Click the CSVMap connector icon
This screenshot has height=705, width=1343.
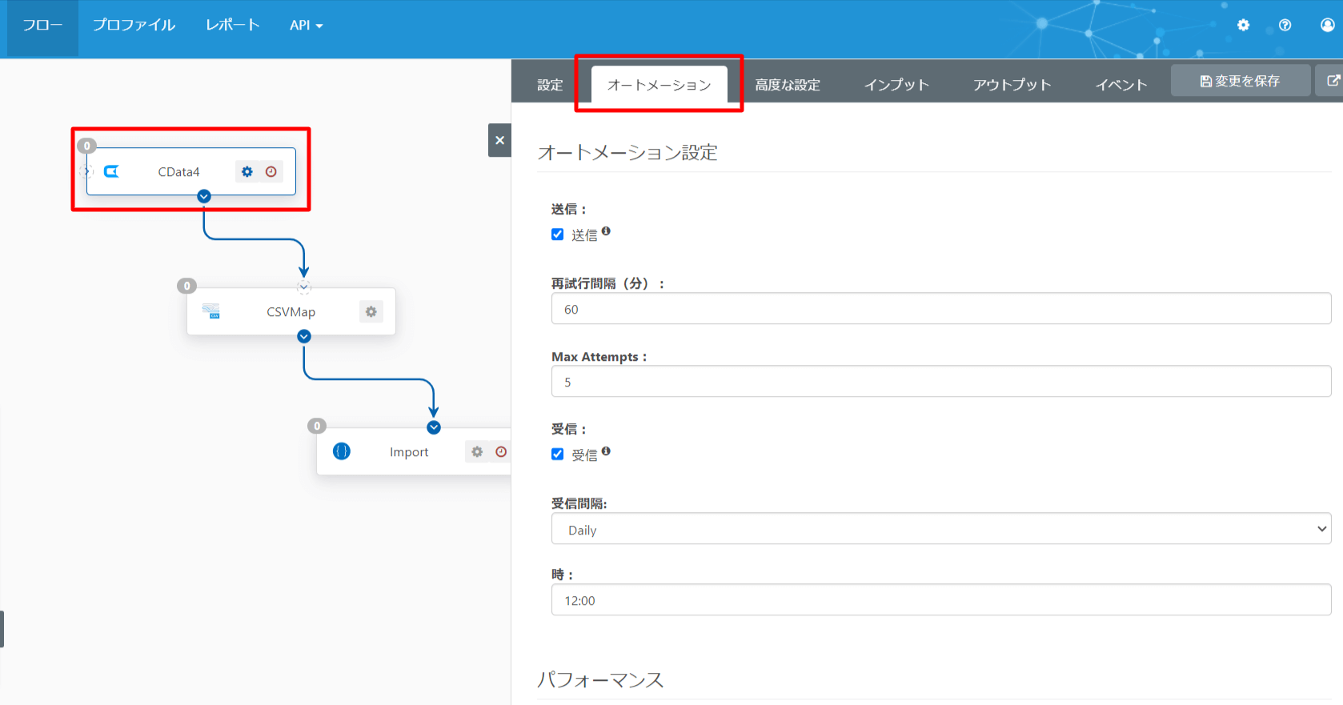(x=211, y=311)
